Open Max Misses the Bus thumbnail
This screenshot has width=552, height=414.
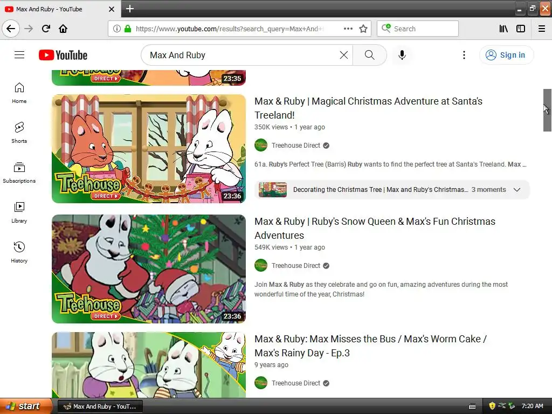pos(149,365)
